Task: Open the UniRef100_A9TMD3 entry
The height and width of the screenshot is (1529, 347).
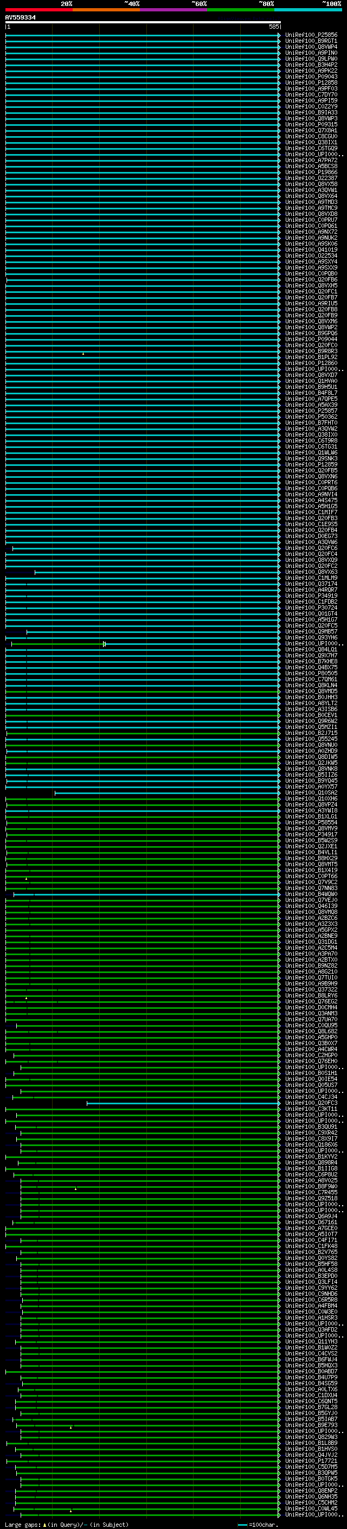Action: point(311,202)
